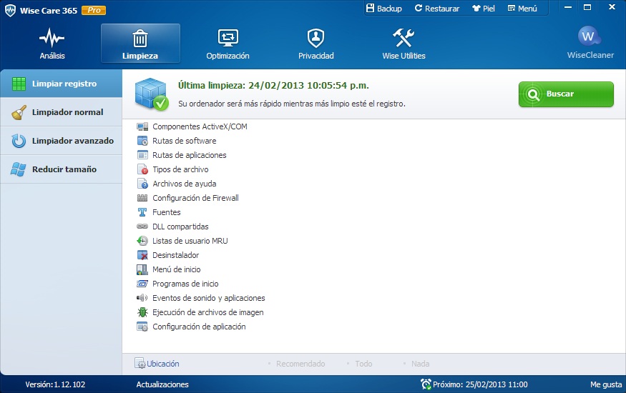Click the Listas de usuario MRU icon
This screenshot has height=393, width=626.
click(x=142, y=241)
